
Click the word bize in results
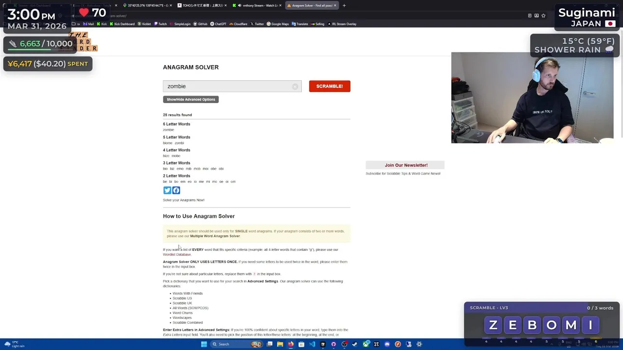click(166, 156)
